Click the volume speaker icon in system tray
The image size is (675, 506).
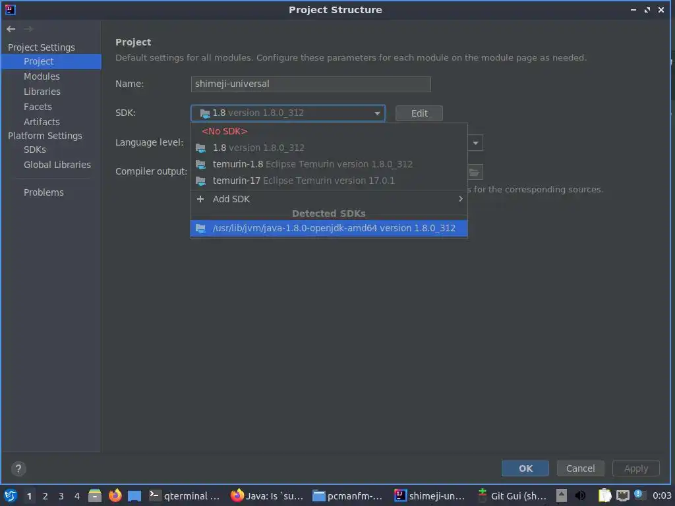point(580,495)
